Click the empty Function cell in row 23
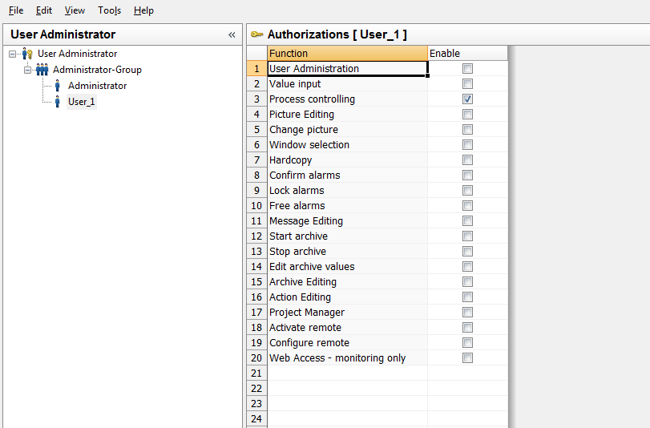650x428 pixels. [347, 403]
